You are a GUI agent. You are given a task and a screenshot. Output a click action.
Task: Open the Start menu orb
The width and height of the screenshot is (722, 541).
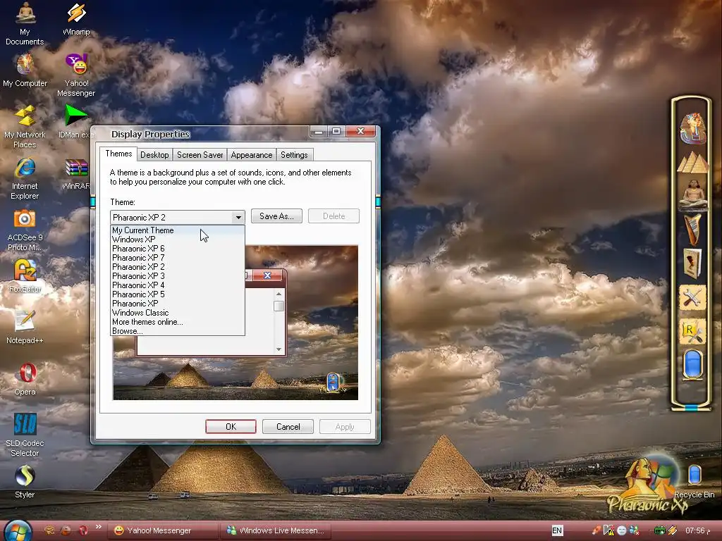[x=18, y=530]
